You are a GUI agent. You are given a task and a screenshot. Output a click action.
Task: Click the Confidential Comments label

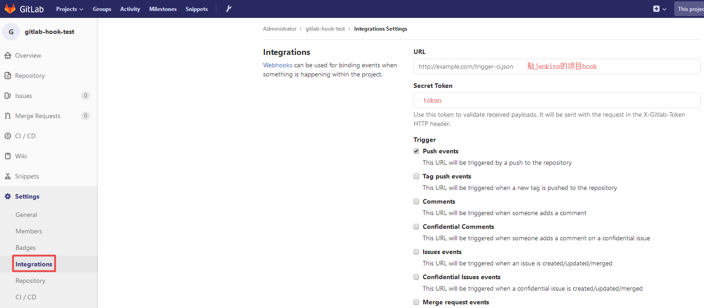[x=458, y=227]
